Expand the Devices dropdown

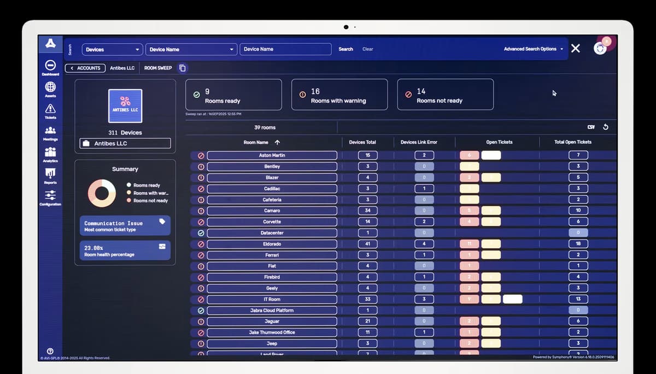pyautogui.click(x=112, y=49)
